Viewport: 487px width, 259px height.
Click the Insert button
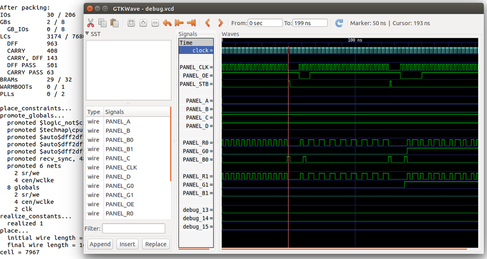(x=127, y=244)
